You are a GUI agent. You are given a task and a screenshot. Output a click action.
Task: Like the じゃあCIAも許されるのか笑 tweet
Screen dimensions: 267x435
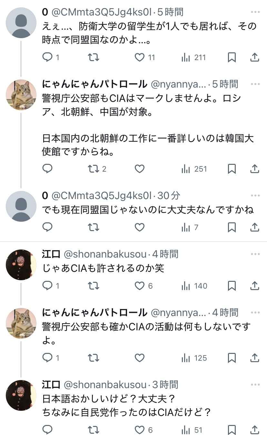click(139, 286)
